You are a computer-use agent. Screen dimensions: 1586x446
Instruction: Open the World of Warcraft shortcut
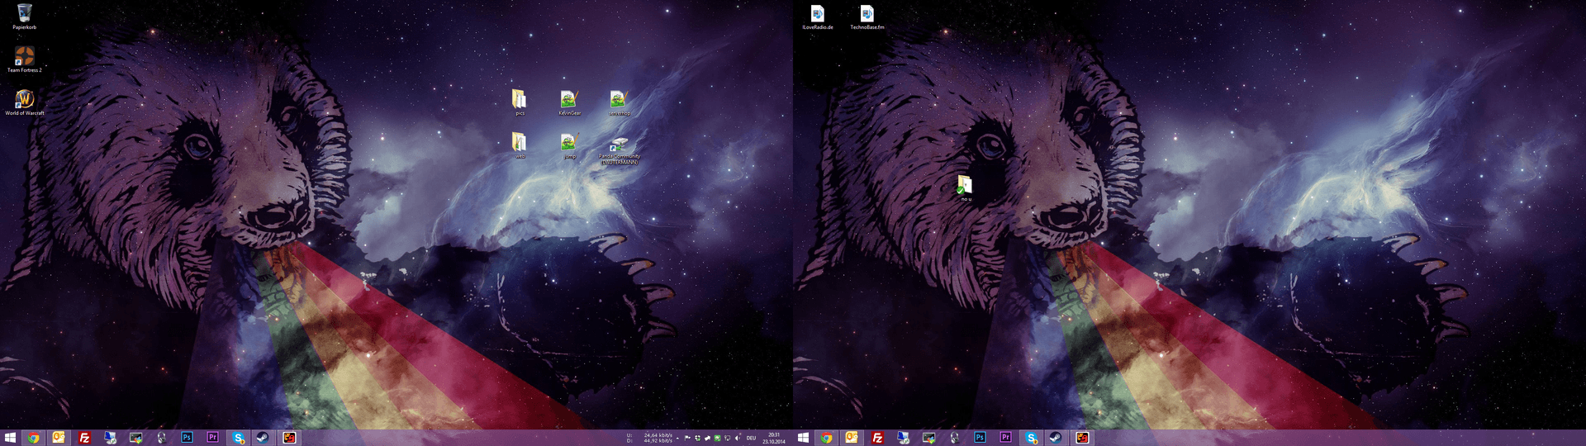point(24,100)
